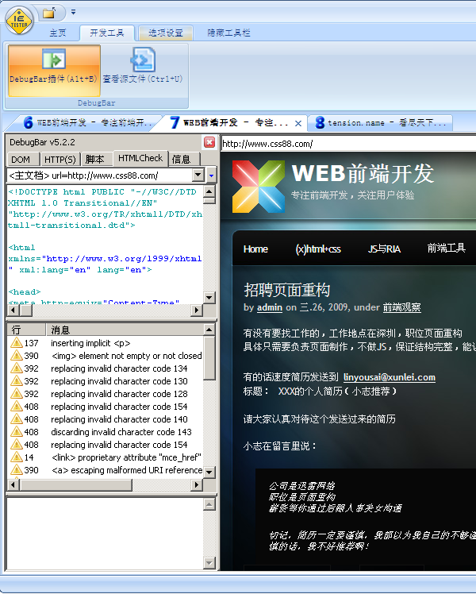Open the 选项设置 ribbon tab

[x=166, y=33]
